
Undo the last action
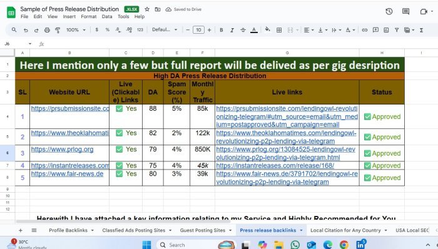click(26, 30)
